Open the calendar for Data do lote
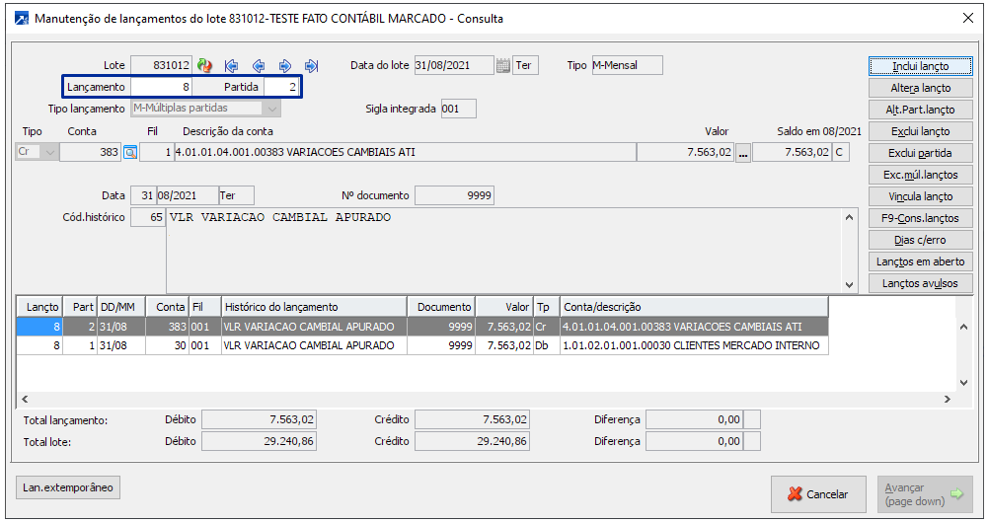This screenshot has width=988, height=522. click(x=502, y=66)
